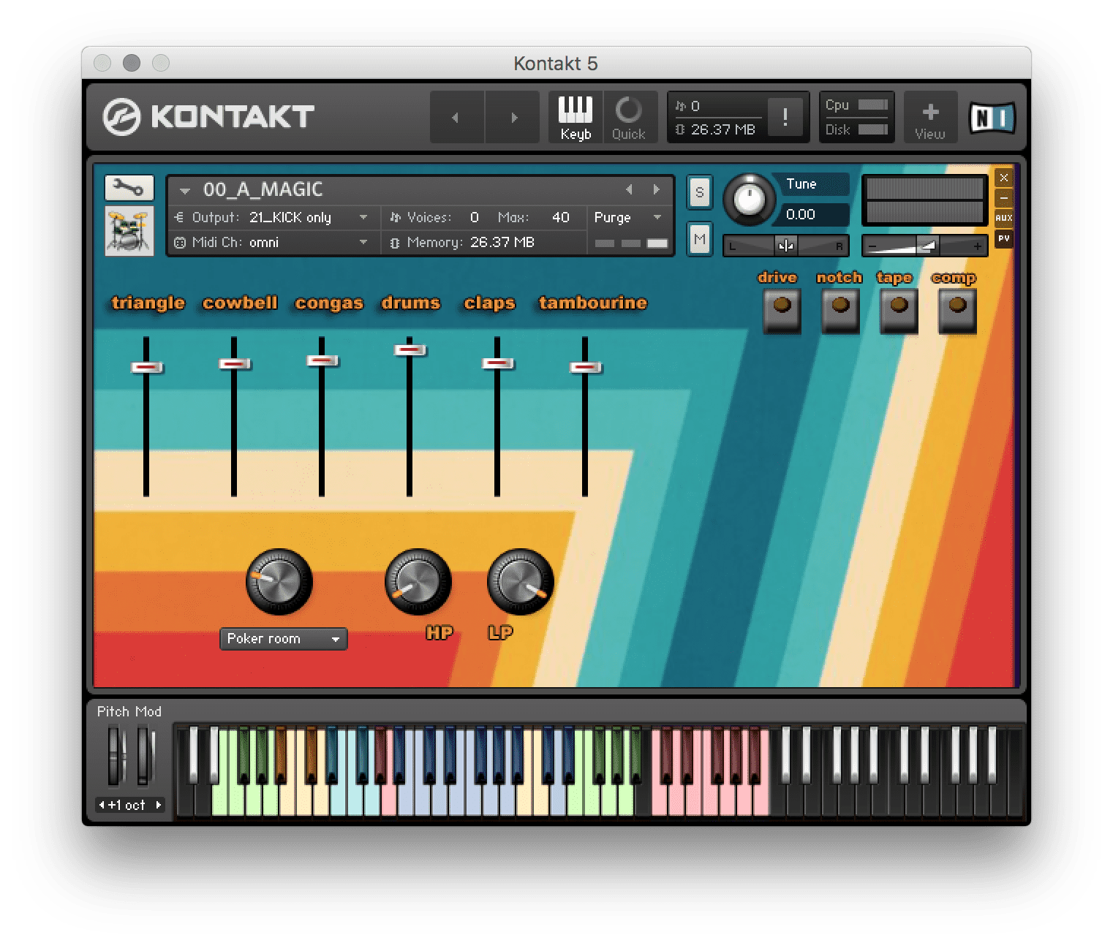Click the reverb knob above Poker room
The width and height of the screenshot is (1113, 943).
pos(279,582)
